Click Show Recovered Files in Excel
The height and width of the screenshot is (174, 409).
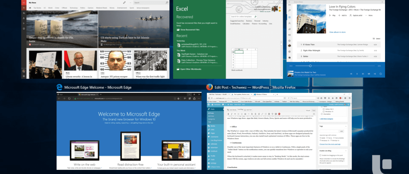pyautogui.click(x=188, y=30)
